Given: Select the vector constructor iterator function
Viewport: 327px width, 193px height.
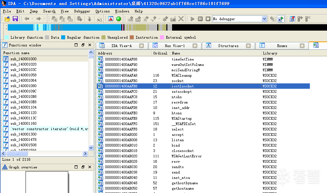Looking at the screenshot, I should 45,129.
